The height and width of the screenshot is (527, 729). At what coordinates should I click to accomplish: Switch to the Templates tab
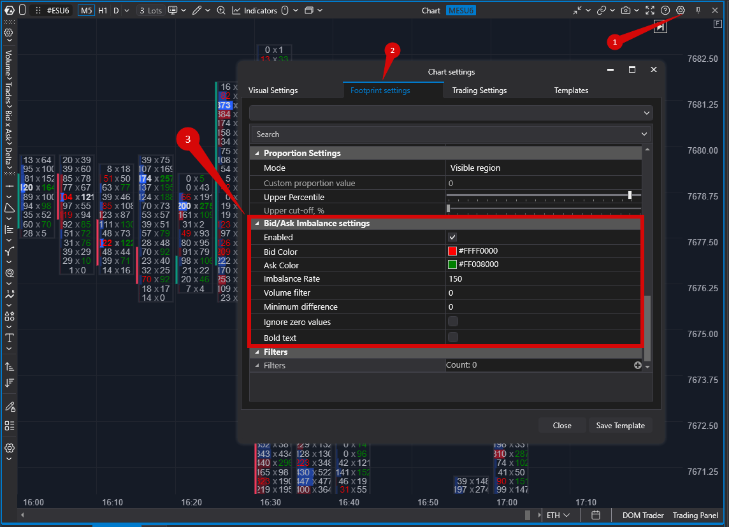571,90
